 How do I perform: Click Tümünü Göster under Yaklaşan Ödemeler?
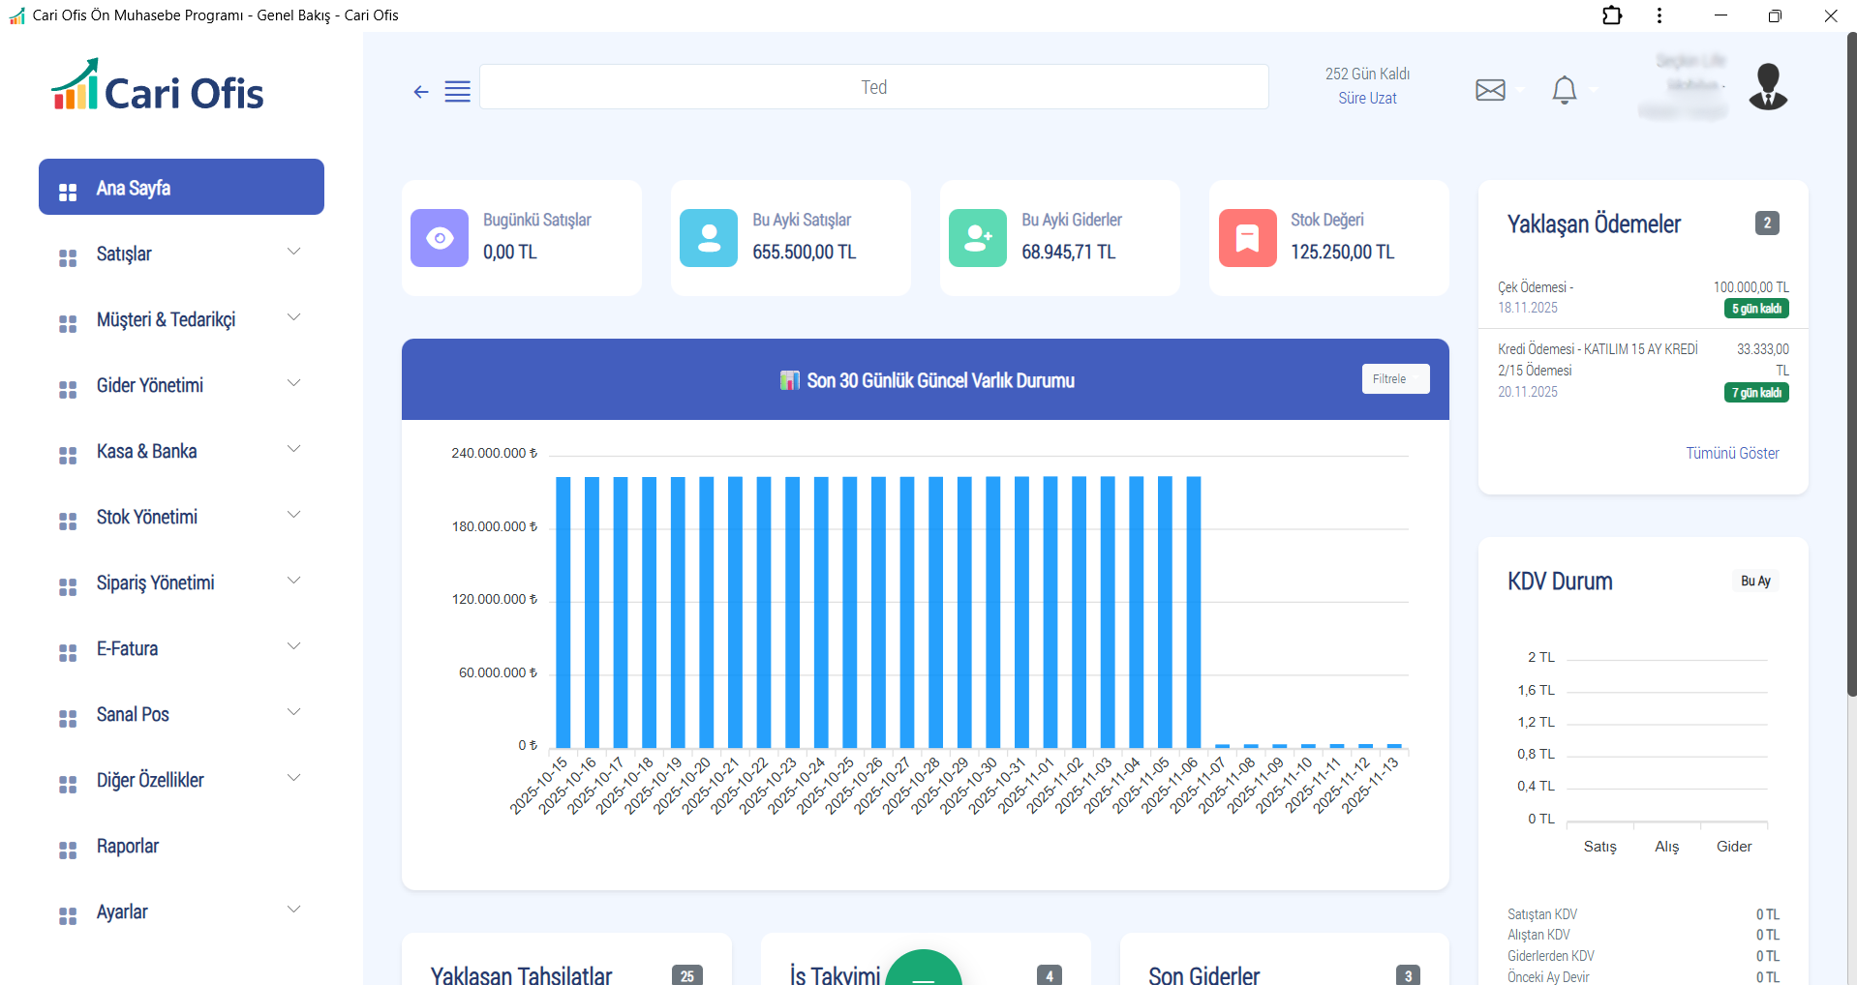pos(1732,452)
